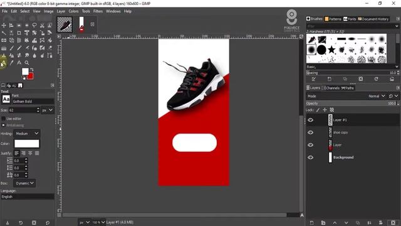
Task: Select the Alignment tool
Action: pyautogui.click(x=11, y=25)
